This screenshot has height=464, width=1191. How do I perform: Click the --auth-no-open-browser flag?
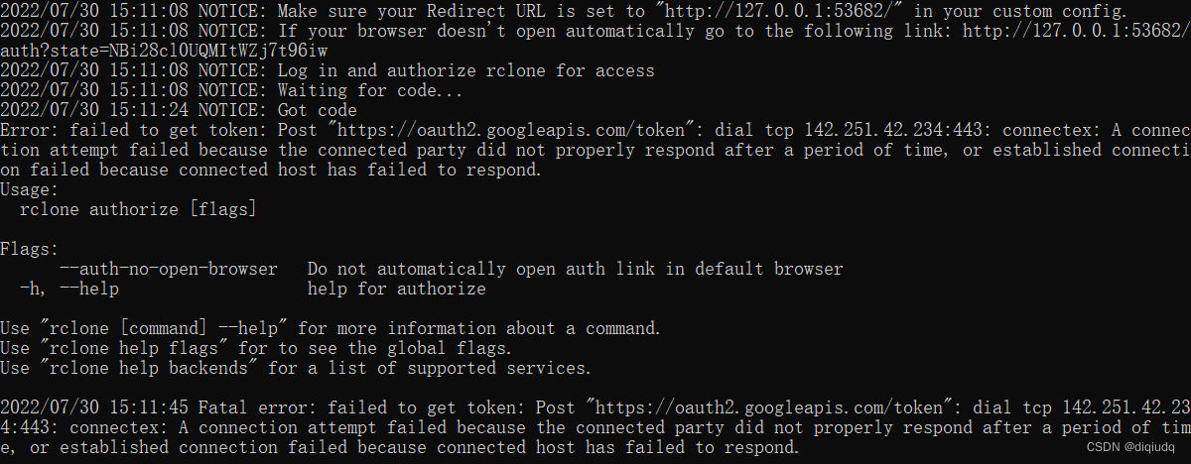point(169,269)
